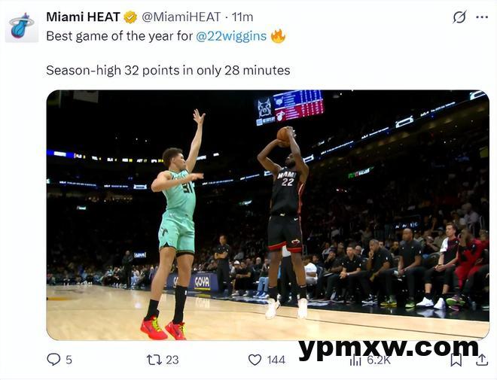This screenshot has height=380, width=497.
Task: Open the @22wiggins mention link
Action: [x=231, y=36]
